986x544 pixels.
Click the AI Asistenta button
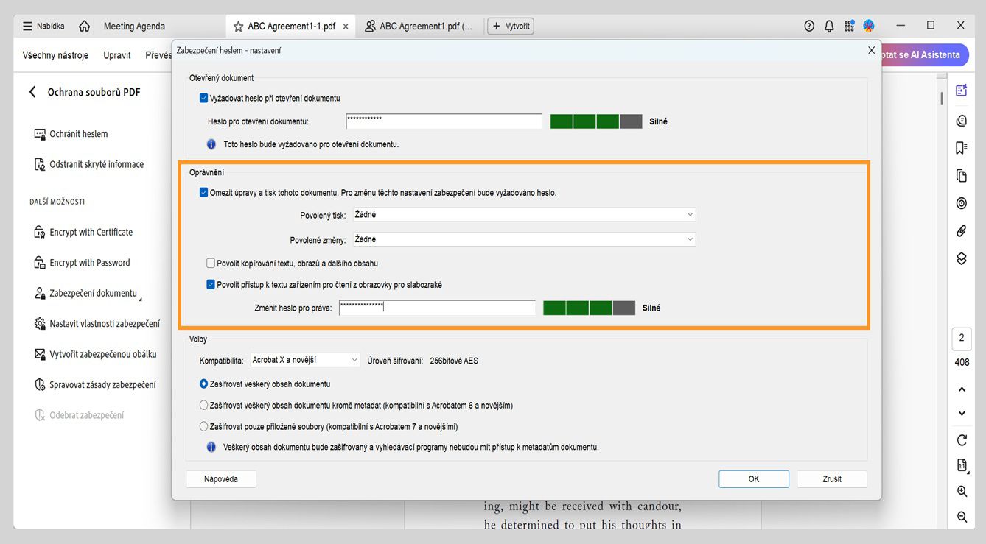point(926,55)
